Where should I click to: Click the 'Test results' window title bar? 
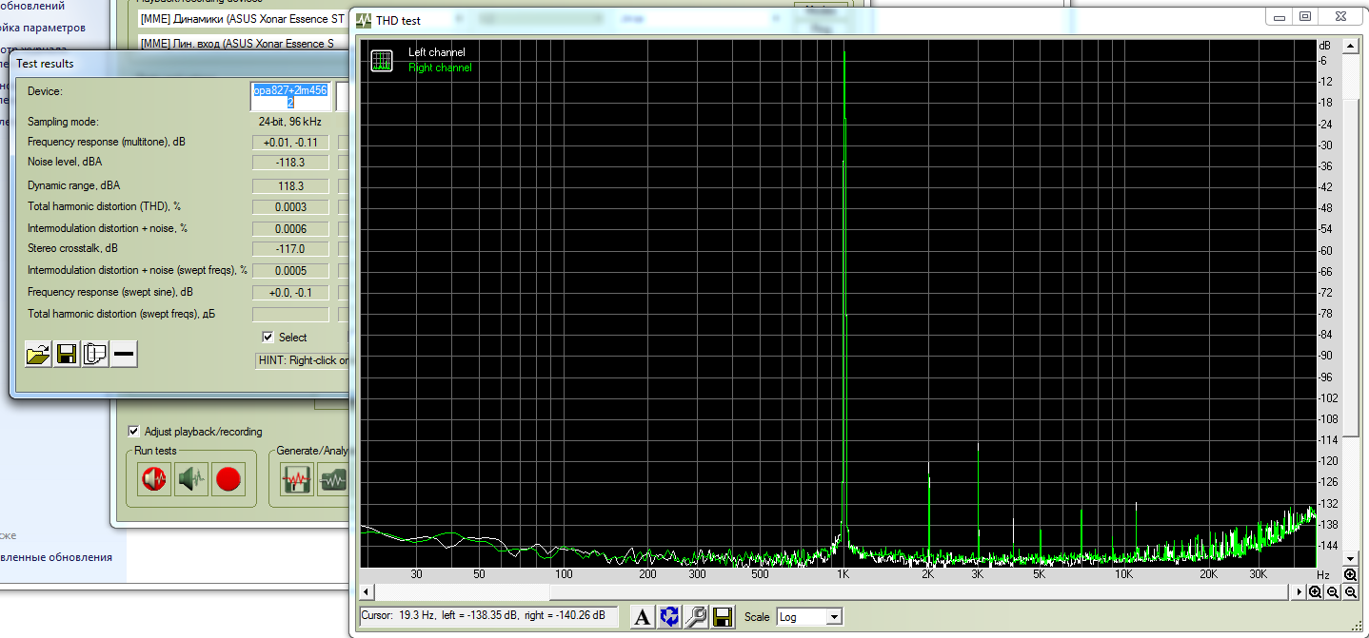pyautogui.click(x=181, y=63)
